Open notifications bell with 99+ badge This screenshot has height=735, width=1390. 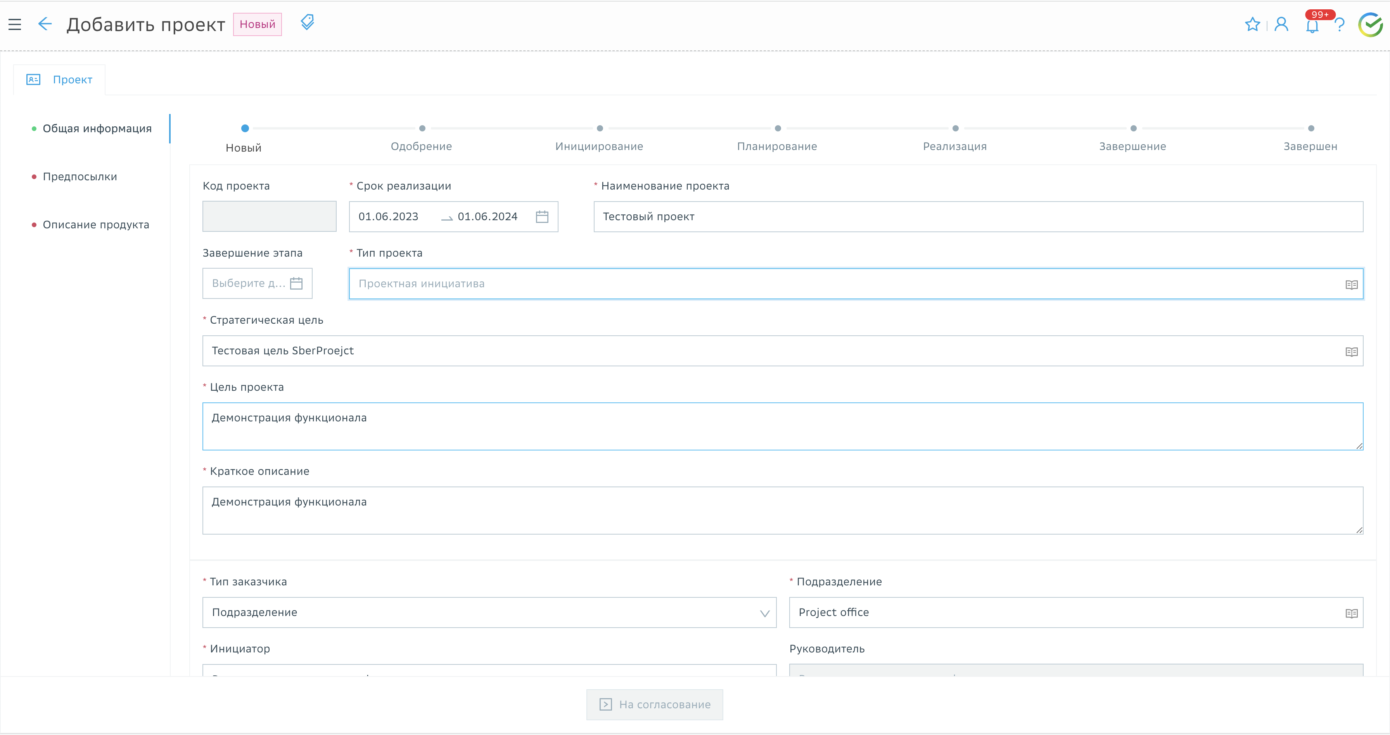click(x=1312, y=25)
